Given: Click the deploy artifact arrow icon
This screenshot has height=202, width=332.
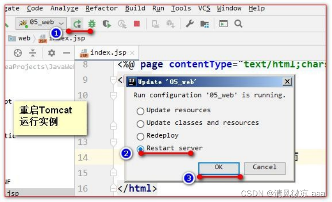Looking at the screenshot, I should point(171,24).
